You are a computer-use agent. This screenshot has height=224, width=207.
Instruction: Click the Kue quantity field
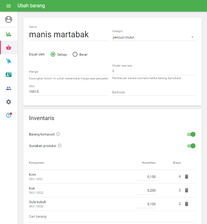pyautogui.click(x=146, y=190)
